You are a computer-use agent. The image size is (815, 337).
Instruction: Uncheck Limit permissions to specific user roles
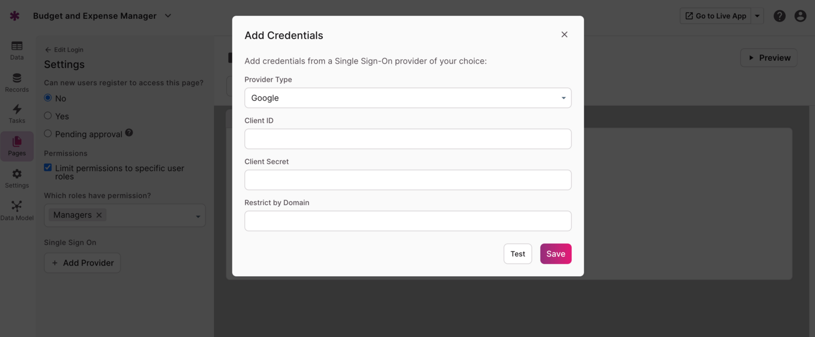point(47,167)
